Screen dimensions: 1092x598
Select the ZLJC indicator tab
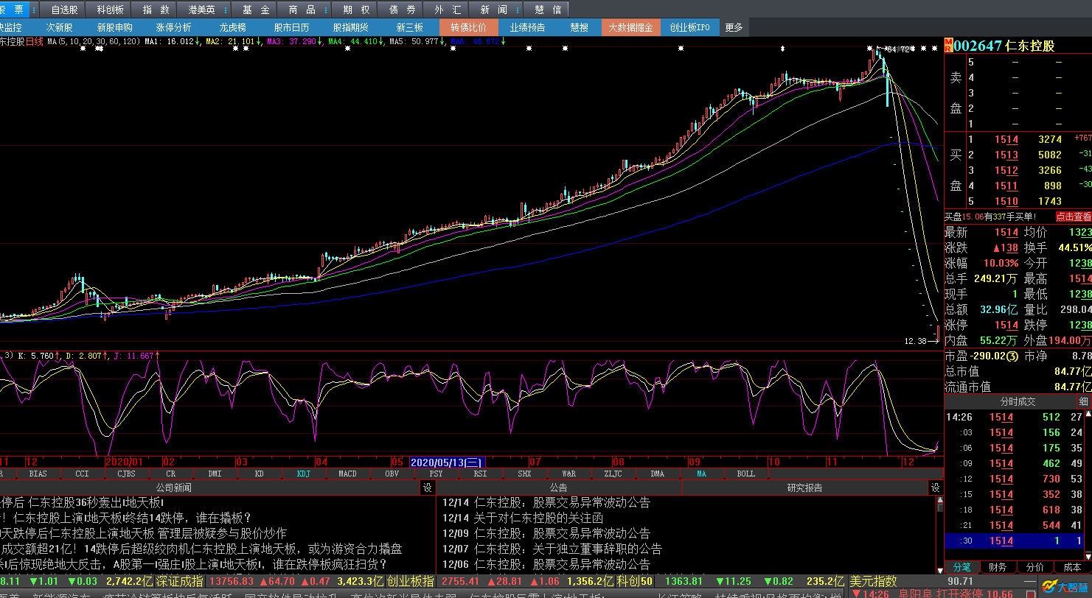(x=613, y=474)
